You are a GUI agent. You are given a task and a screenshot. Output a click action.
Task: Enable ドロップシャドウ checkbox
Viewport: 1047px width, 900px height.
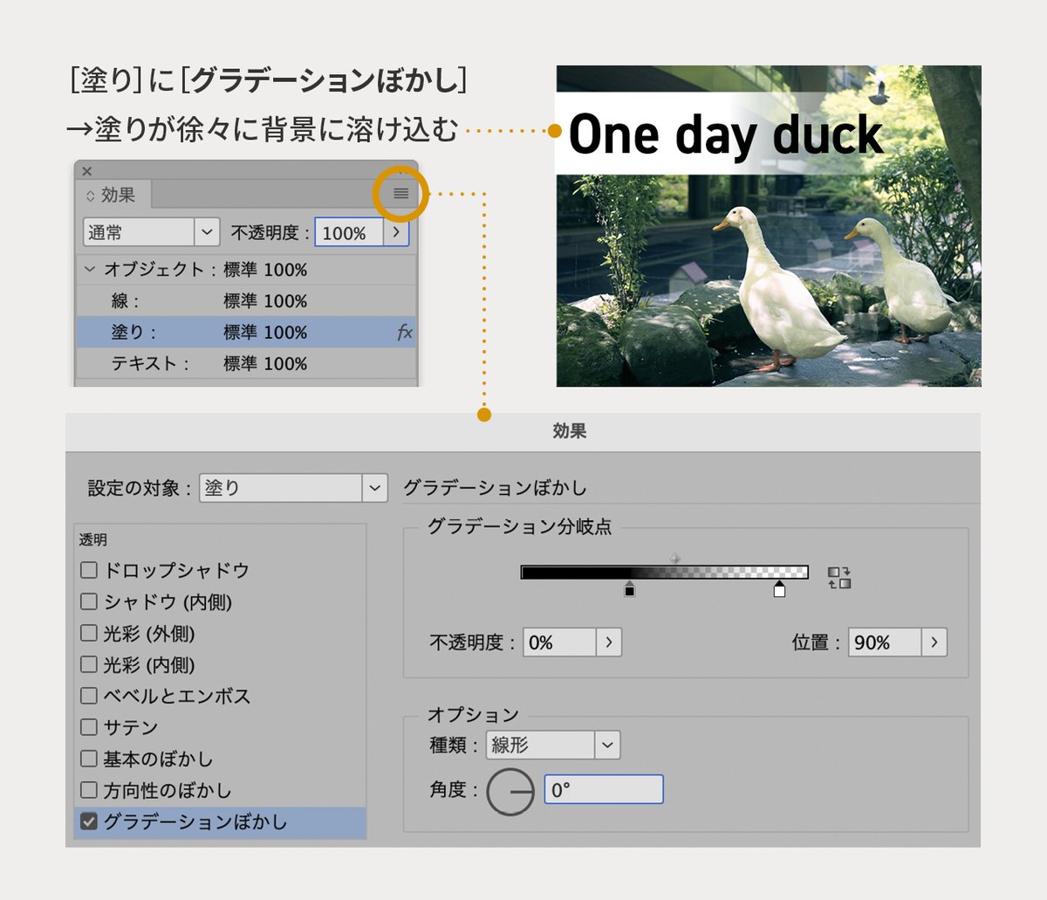(x=89, y=570)
